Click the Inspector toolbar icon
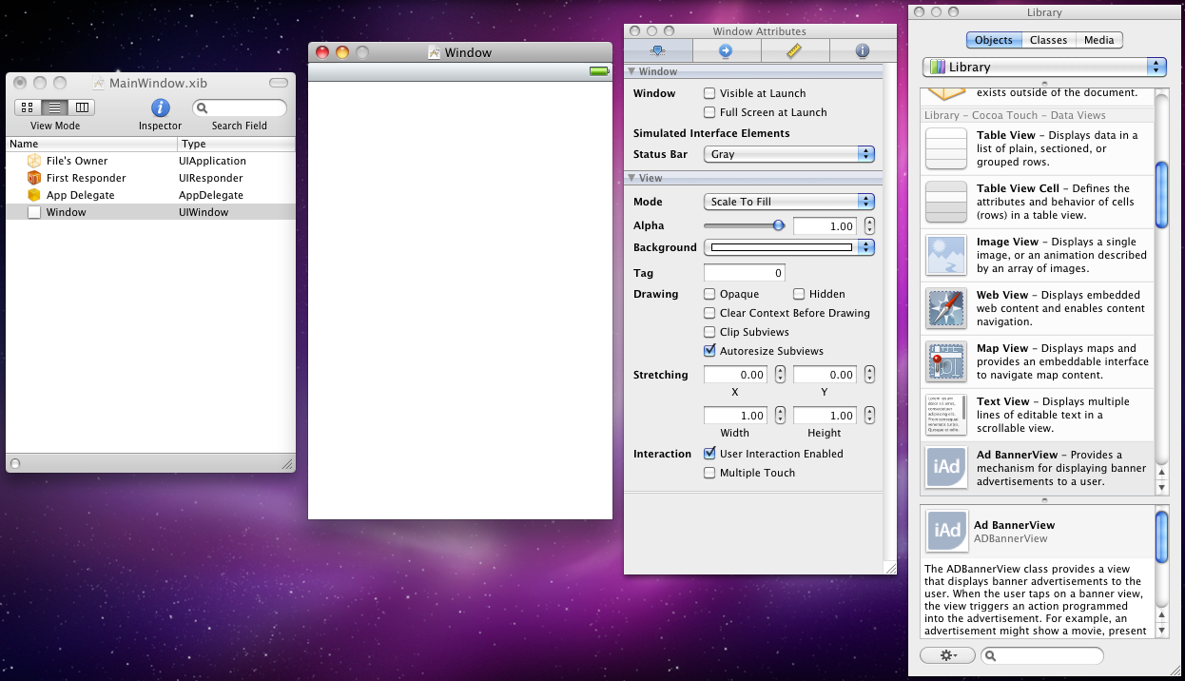 tap(159, 107)
